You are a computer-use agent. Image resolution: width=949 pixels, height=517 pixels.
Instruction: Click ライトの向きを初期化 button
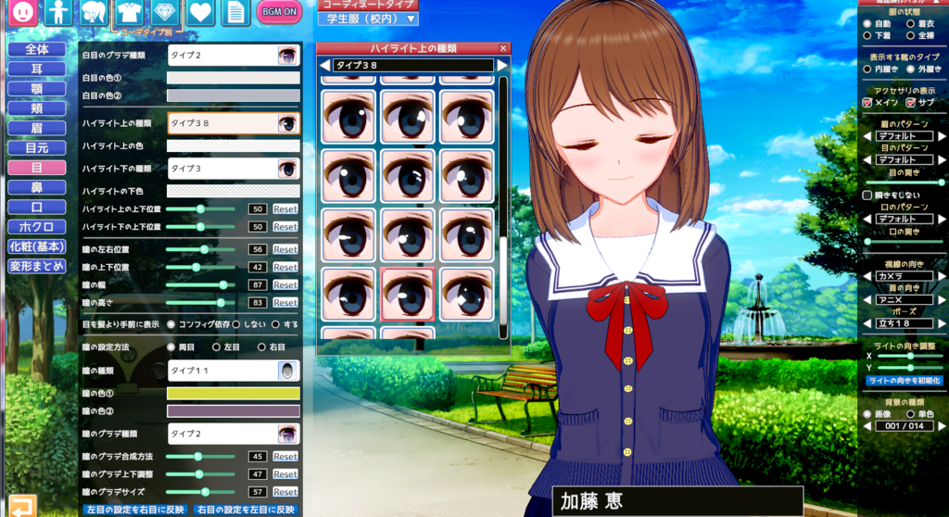point(905,381)
